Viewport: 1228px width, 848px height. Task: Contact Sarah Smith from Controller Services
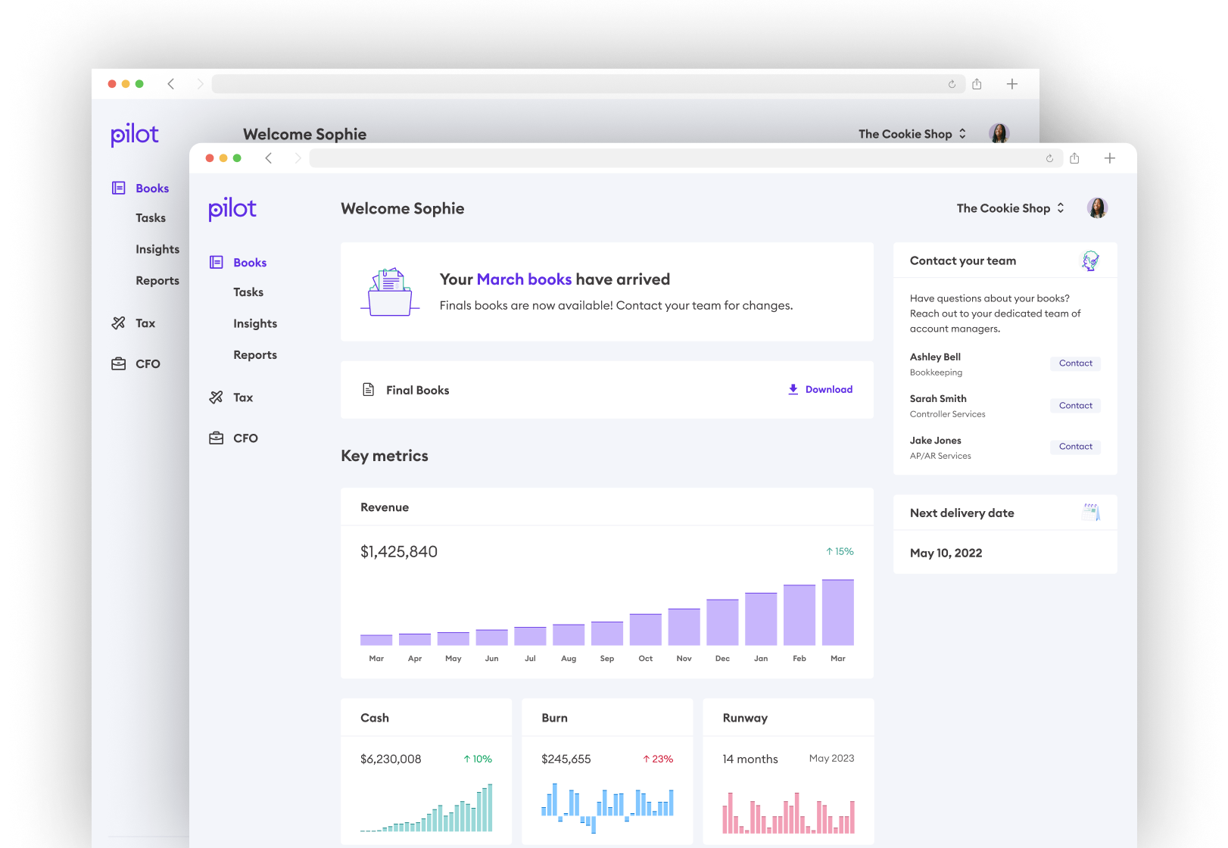tap(1075, 406)
